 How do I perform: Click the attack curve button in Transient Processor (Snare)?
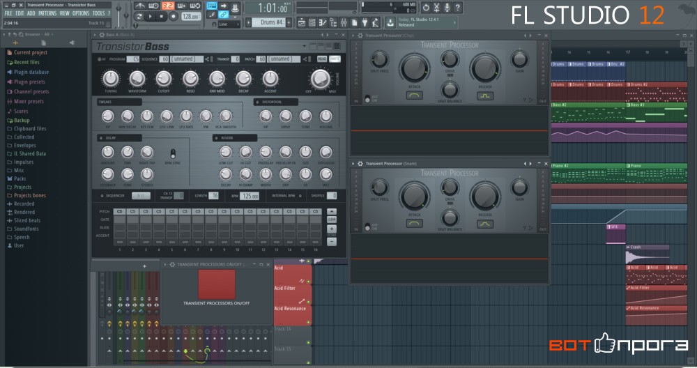414,224
